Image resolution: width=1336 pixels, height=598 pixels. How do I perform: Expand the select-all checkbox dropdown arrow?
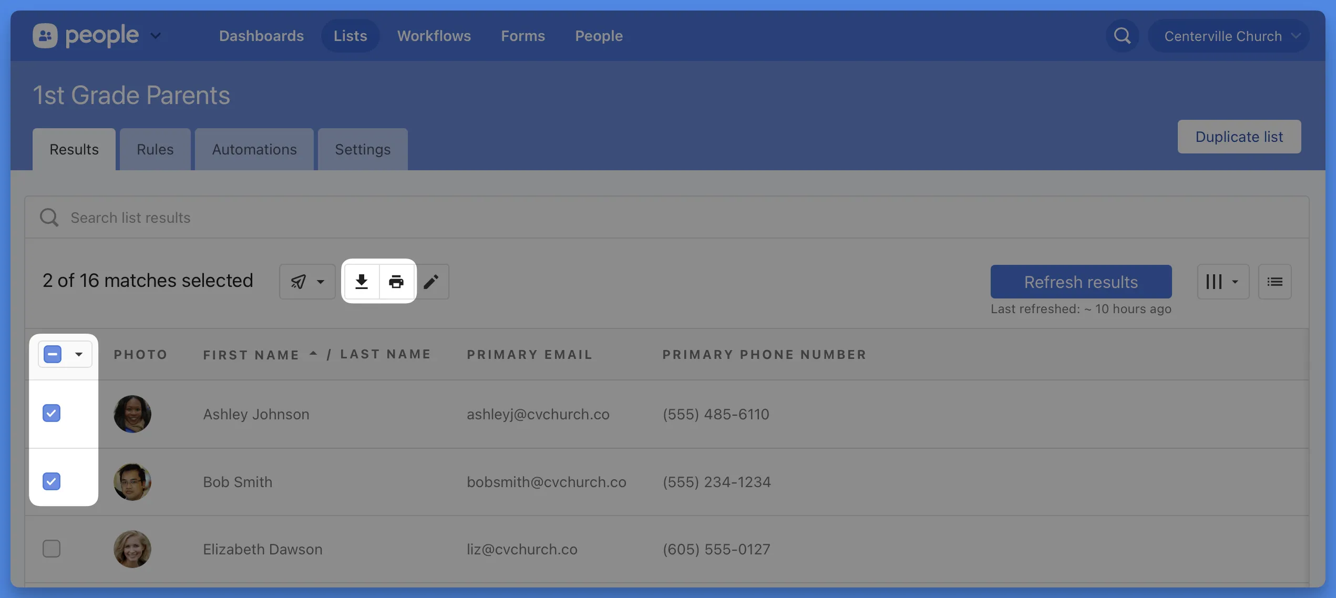tap(79, 354)
